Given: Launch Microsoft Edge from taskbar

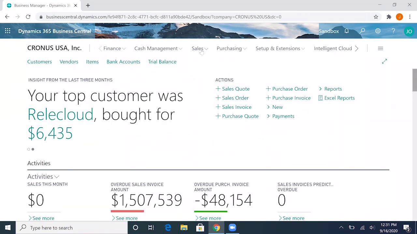Looking at the screenshot, I should click(x=168, y=228).
